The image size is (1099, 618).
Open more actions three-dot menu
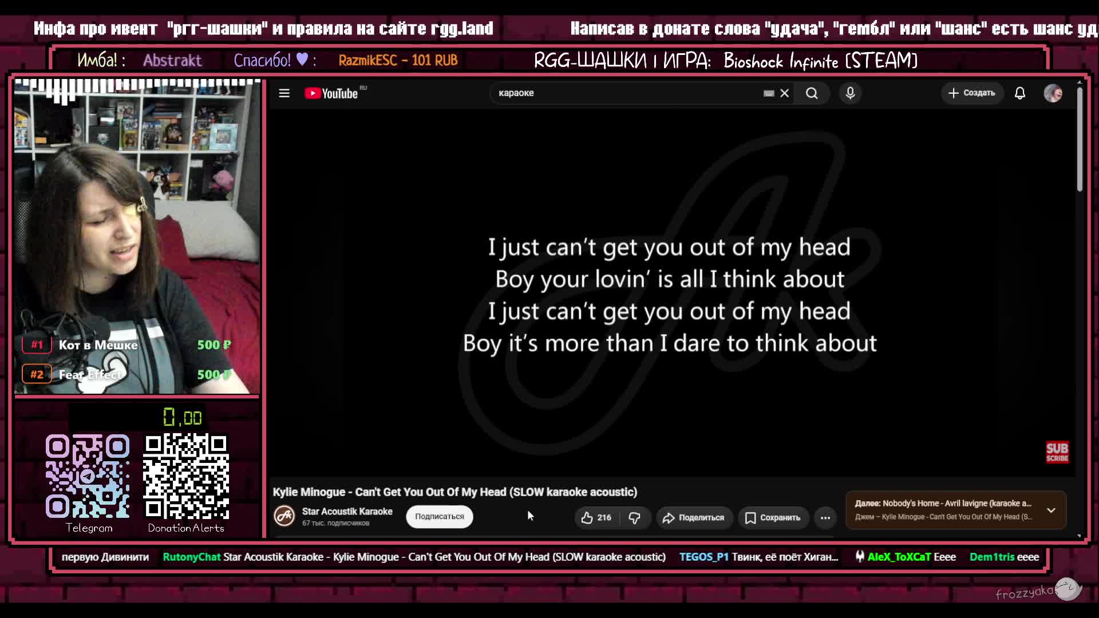pyautogui.click(x=825, y=518)
